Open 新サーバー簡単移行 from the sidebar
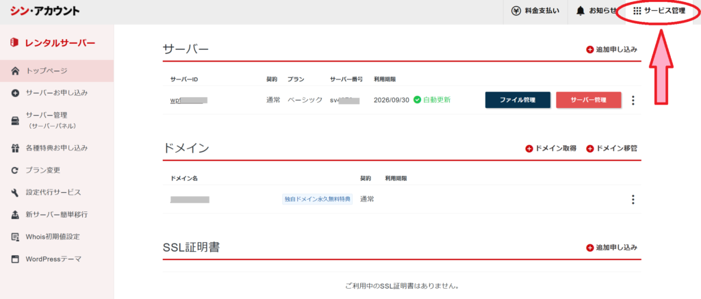The image size is (701, 299). click(x=56, y=214)
